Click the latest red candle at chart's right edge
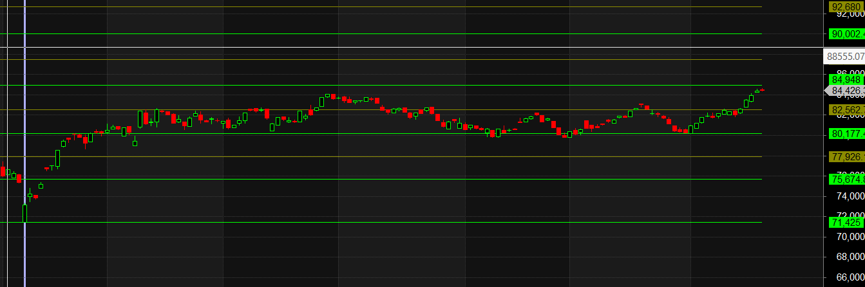 point(763,90)
